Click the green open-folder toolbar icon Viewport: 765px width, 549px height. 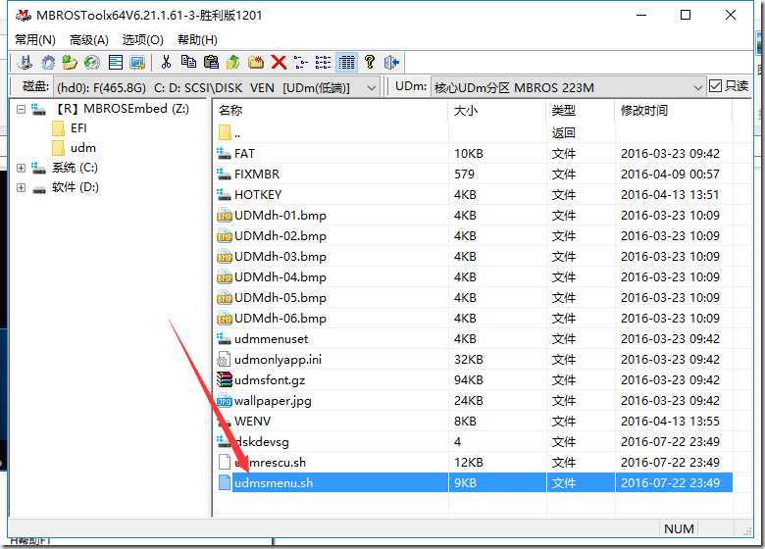(70, 63)
